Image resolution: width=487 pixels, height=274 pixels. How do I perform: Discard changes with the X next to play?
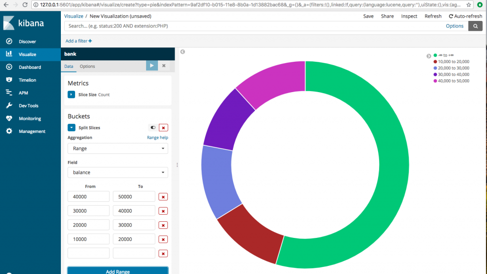164,66
